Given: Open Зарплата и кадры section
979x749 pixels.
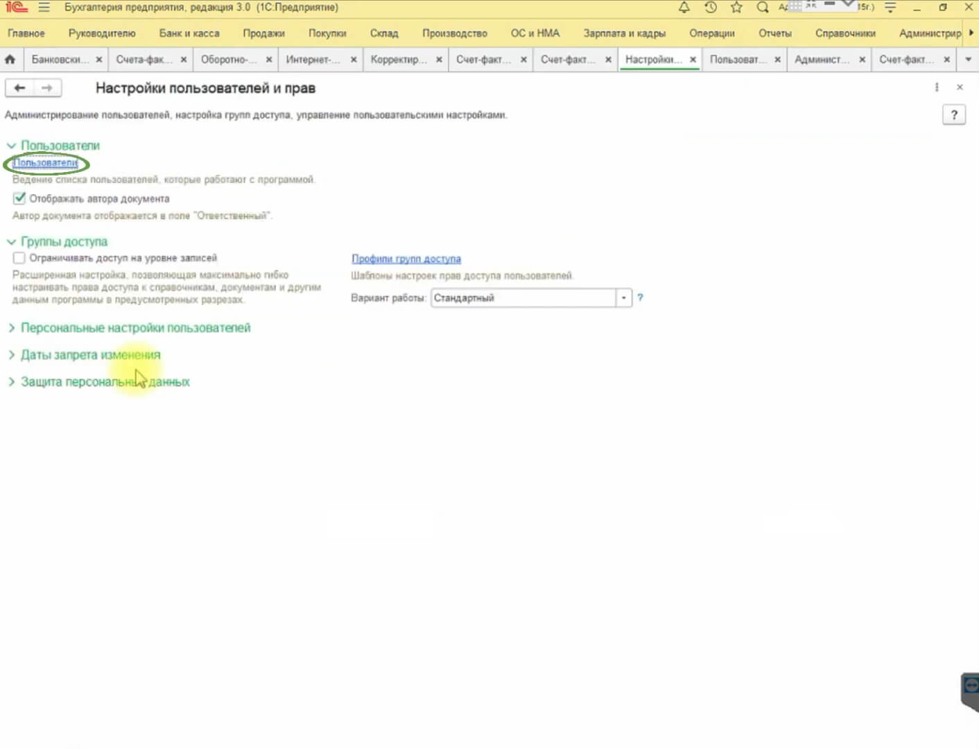Looking at the screenshot, I should pos(625,33).
